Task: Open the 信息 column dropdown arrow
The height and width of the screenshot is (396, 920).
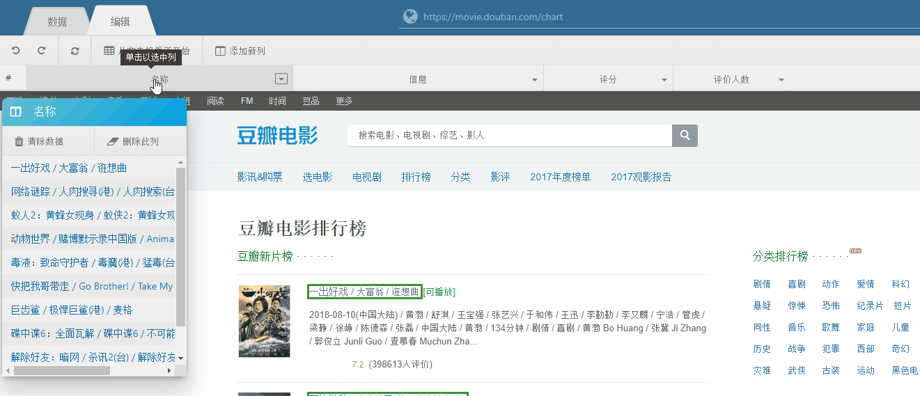Action: click(x=535, y=80)
